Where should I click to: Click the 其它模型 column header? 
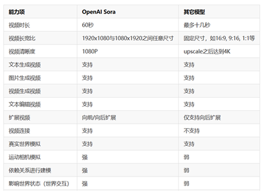coord(194,12)
